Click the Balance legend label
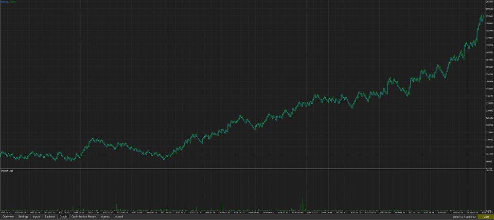Screen dimensions: 494x220 (4, 2)
